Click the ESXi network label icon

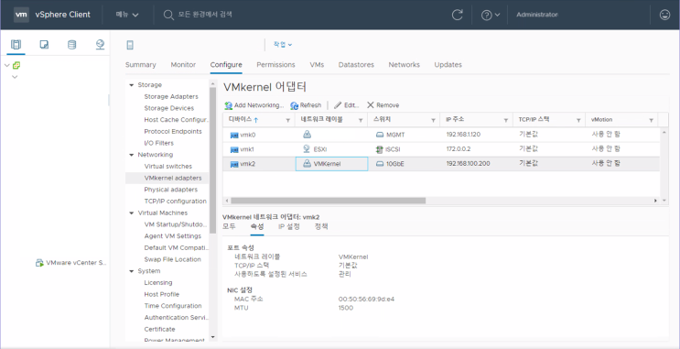[307, 149]
